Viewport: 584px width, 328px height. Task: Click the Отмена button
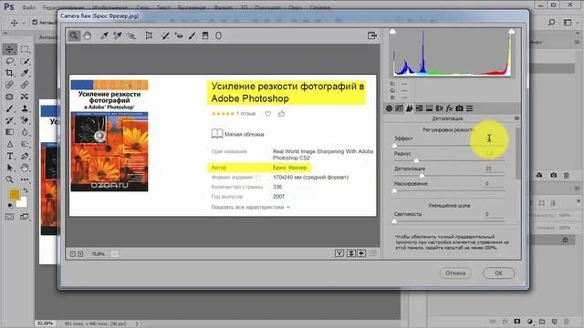tap(455, 273)
